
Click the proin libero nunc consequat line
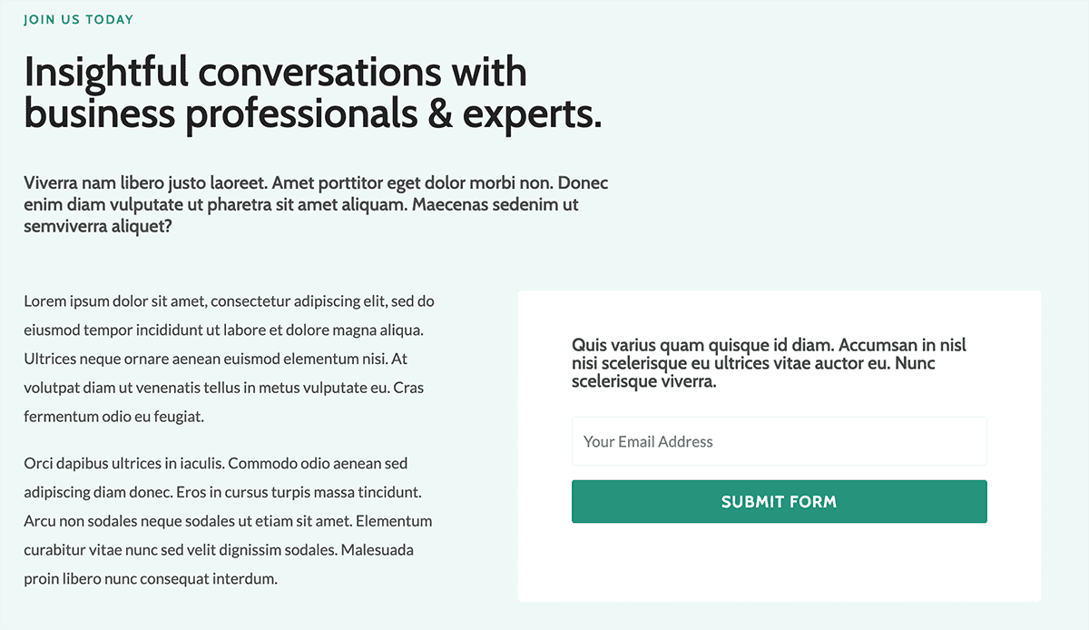151,578
